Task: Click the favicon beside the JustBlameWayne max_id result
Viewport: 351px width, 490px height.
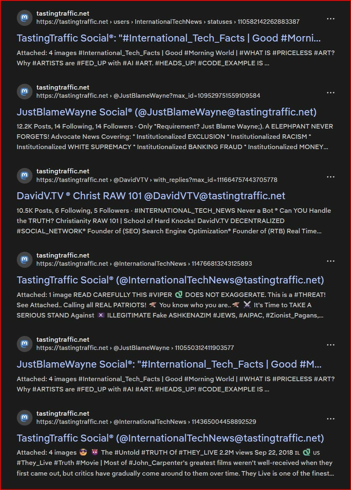Action: (x=24, y=92)
